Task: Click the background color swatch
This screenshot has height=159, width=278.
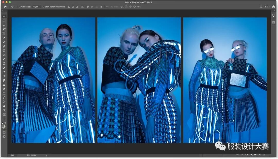Action: pyautogui.click(x=5, y=128)
